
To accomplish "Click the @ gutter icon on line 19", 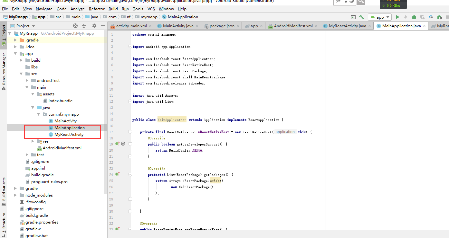I will pyautogui.click(x=123, y=144).
